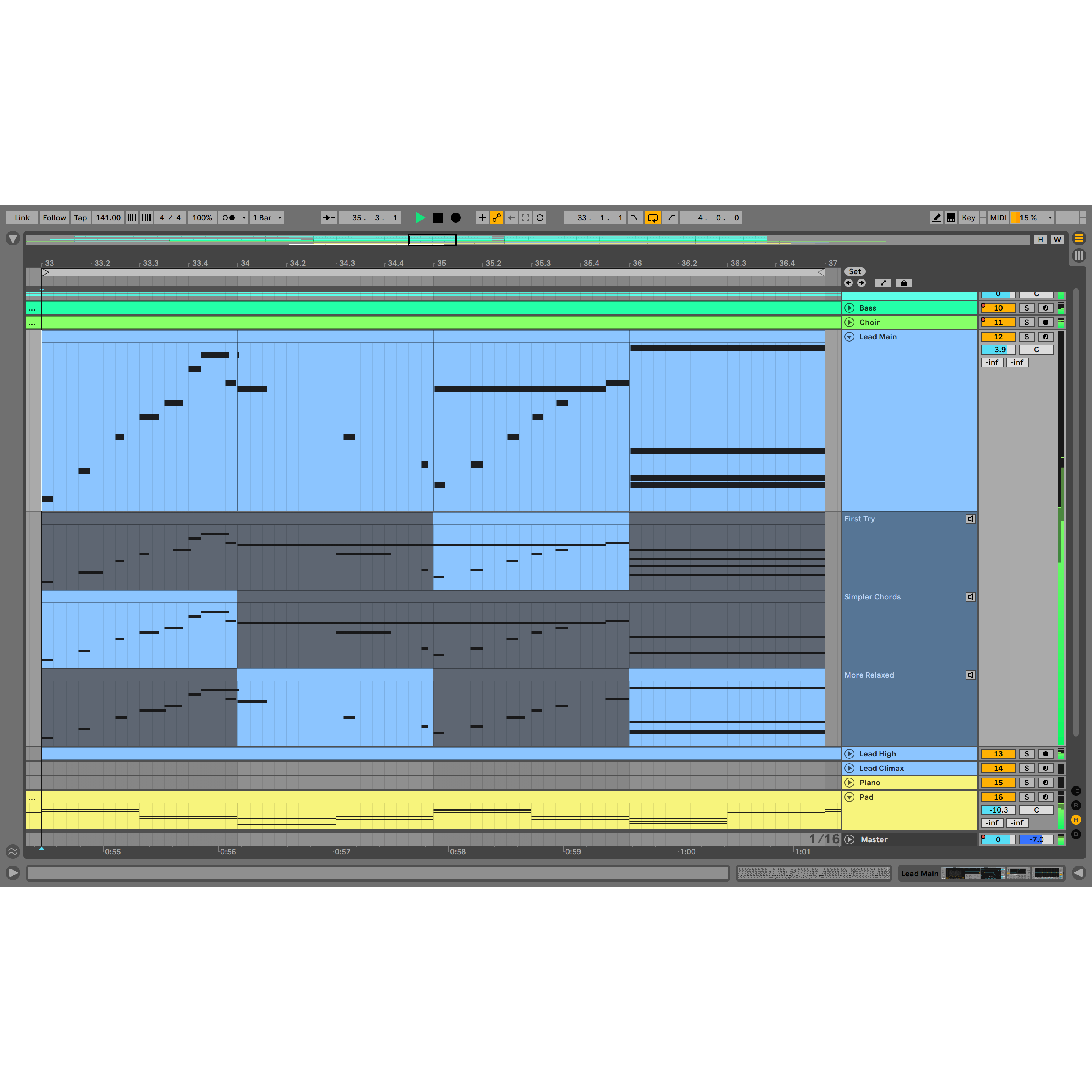
Task: Jump to the previous locator arrow
Action: (849, 283)
